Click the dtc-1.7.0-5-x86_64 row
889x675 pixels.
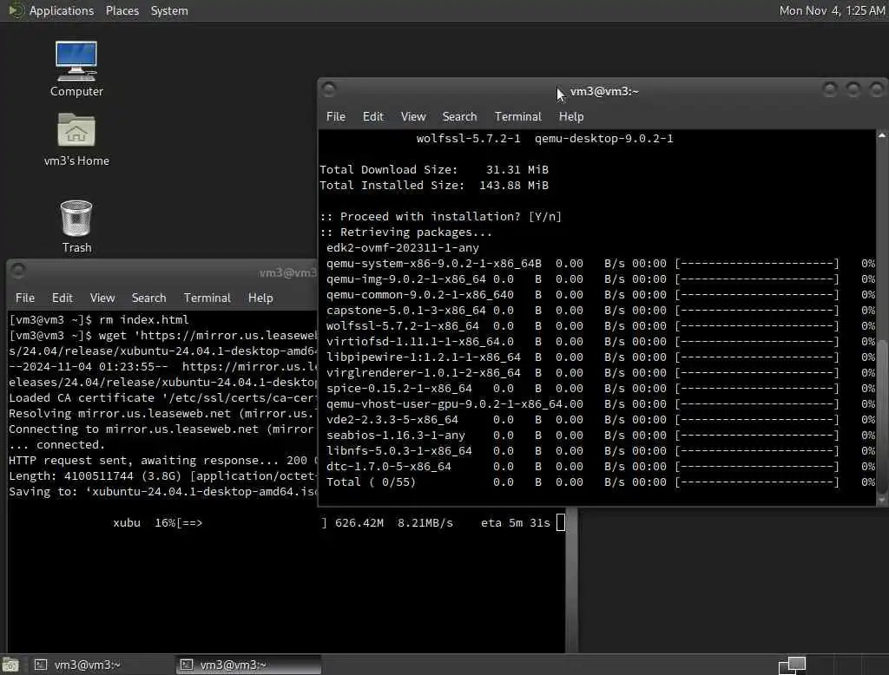pyautogui.click(x=601, y=467)
